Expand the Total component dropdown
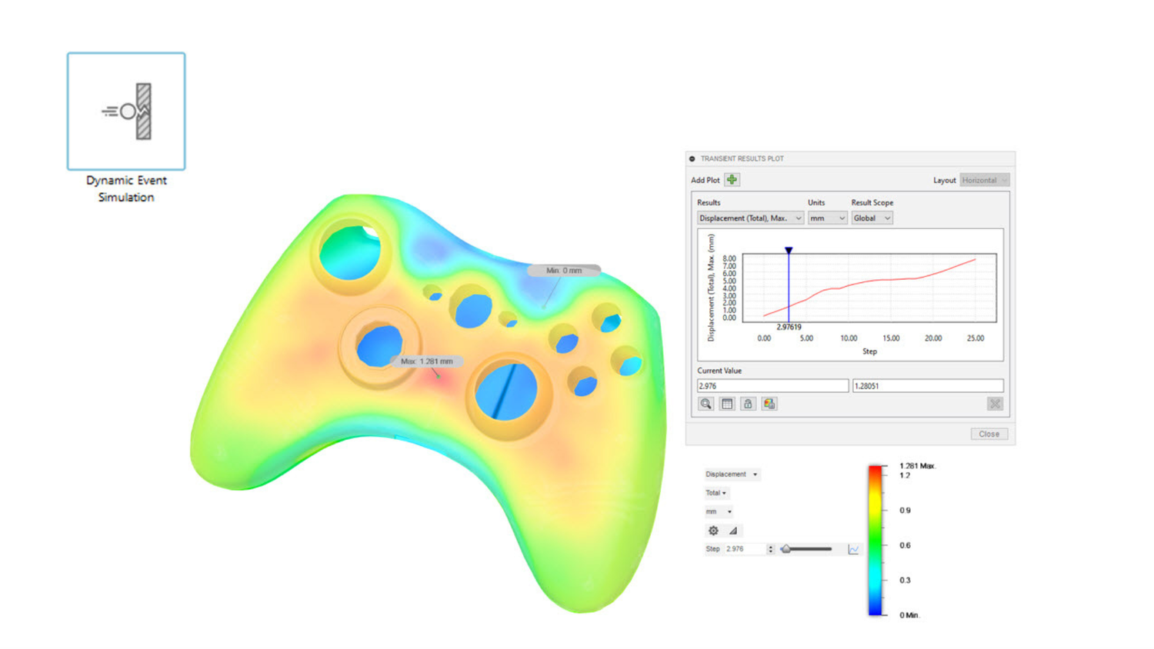 [715, 493]
